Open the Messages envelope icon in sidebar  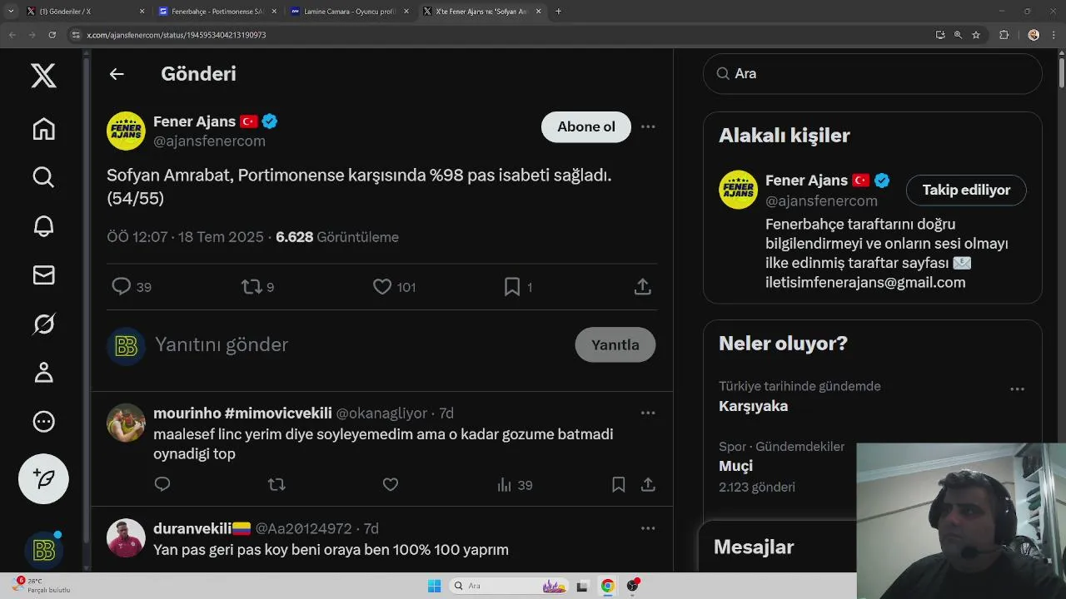(x=43, y=275)
